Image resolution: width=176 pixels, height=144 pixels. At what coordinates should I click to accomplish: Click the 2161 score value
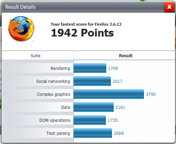pyautogui.click(x=120, y=107)
